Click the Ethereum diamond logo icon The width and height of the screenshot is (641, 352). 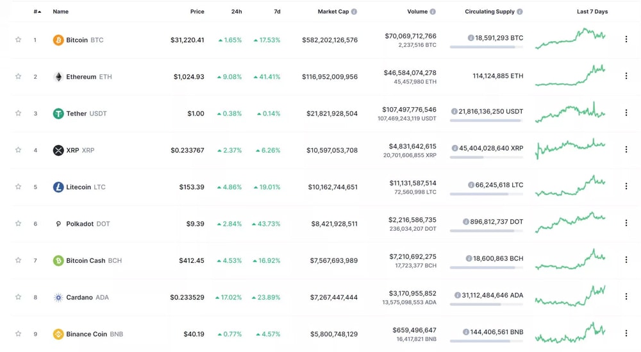coord(58,77)
